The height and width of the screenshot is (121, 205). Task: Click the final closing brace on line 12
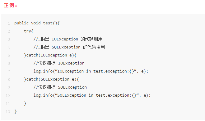pyautogui.click(x=16, y=111)
